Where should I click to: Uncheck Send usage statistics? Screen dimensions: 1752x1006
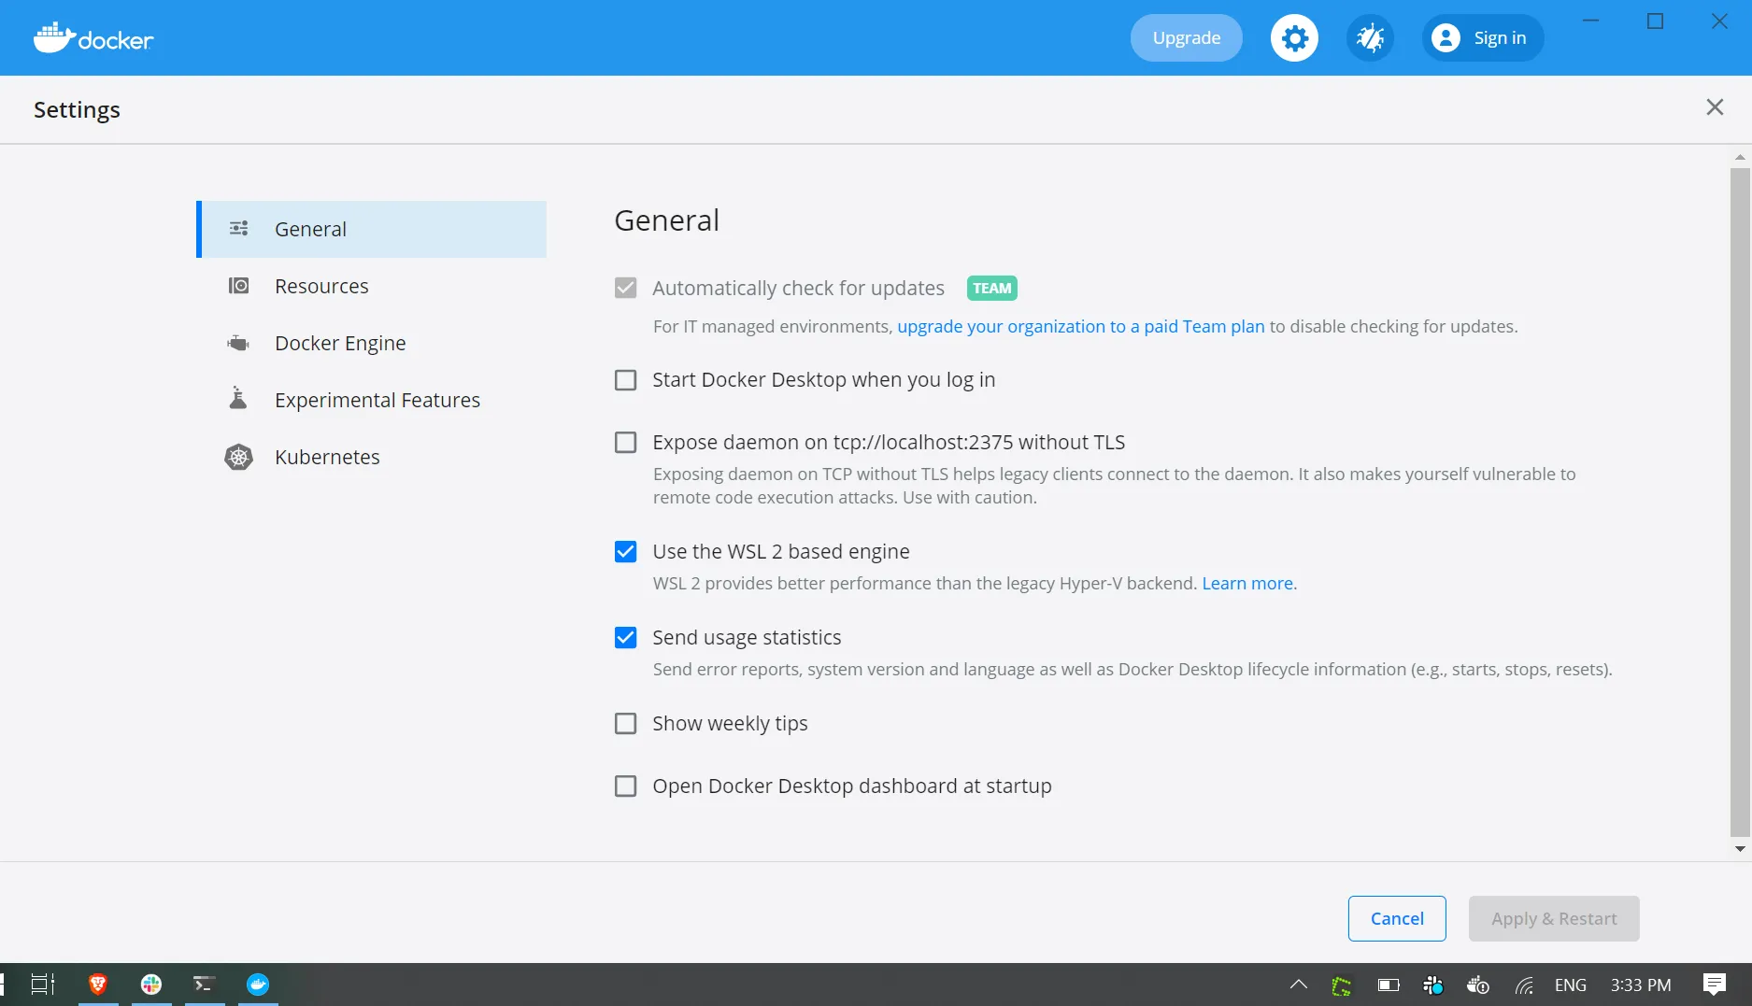point(626,637)
